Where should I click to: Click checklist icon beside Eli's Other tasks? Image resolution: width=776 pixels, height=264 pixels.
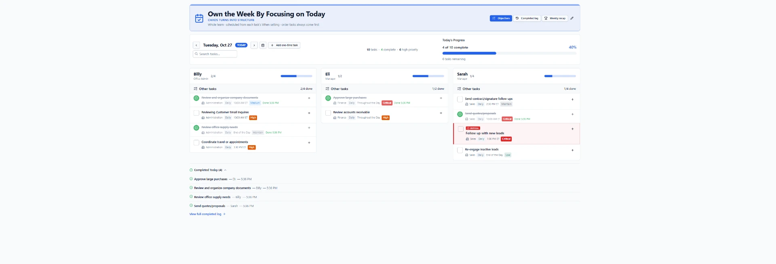tap(327, 89)
